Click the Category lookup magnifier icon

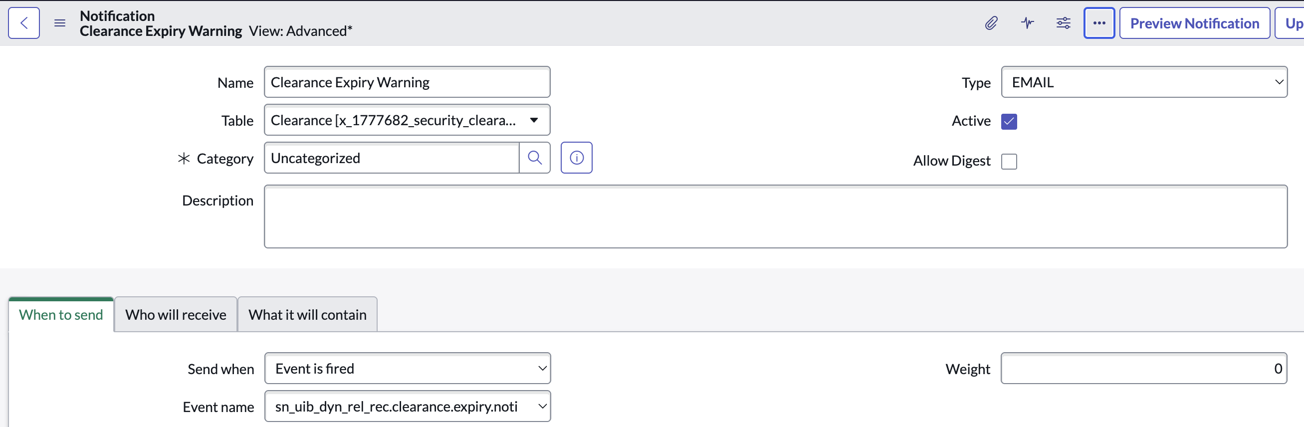pos(535,158)
